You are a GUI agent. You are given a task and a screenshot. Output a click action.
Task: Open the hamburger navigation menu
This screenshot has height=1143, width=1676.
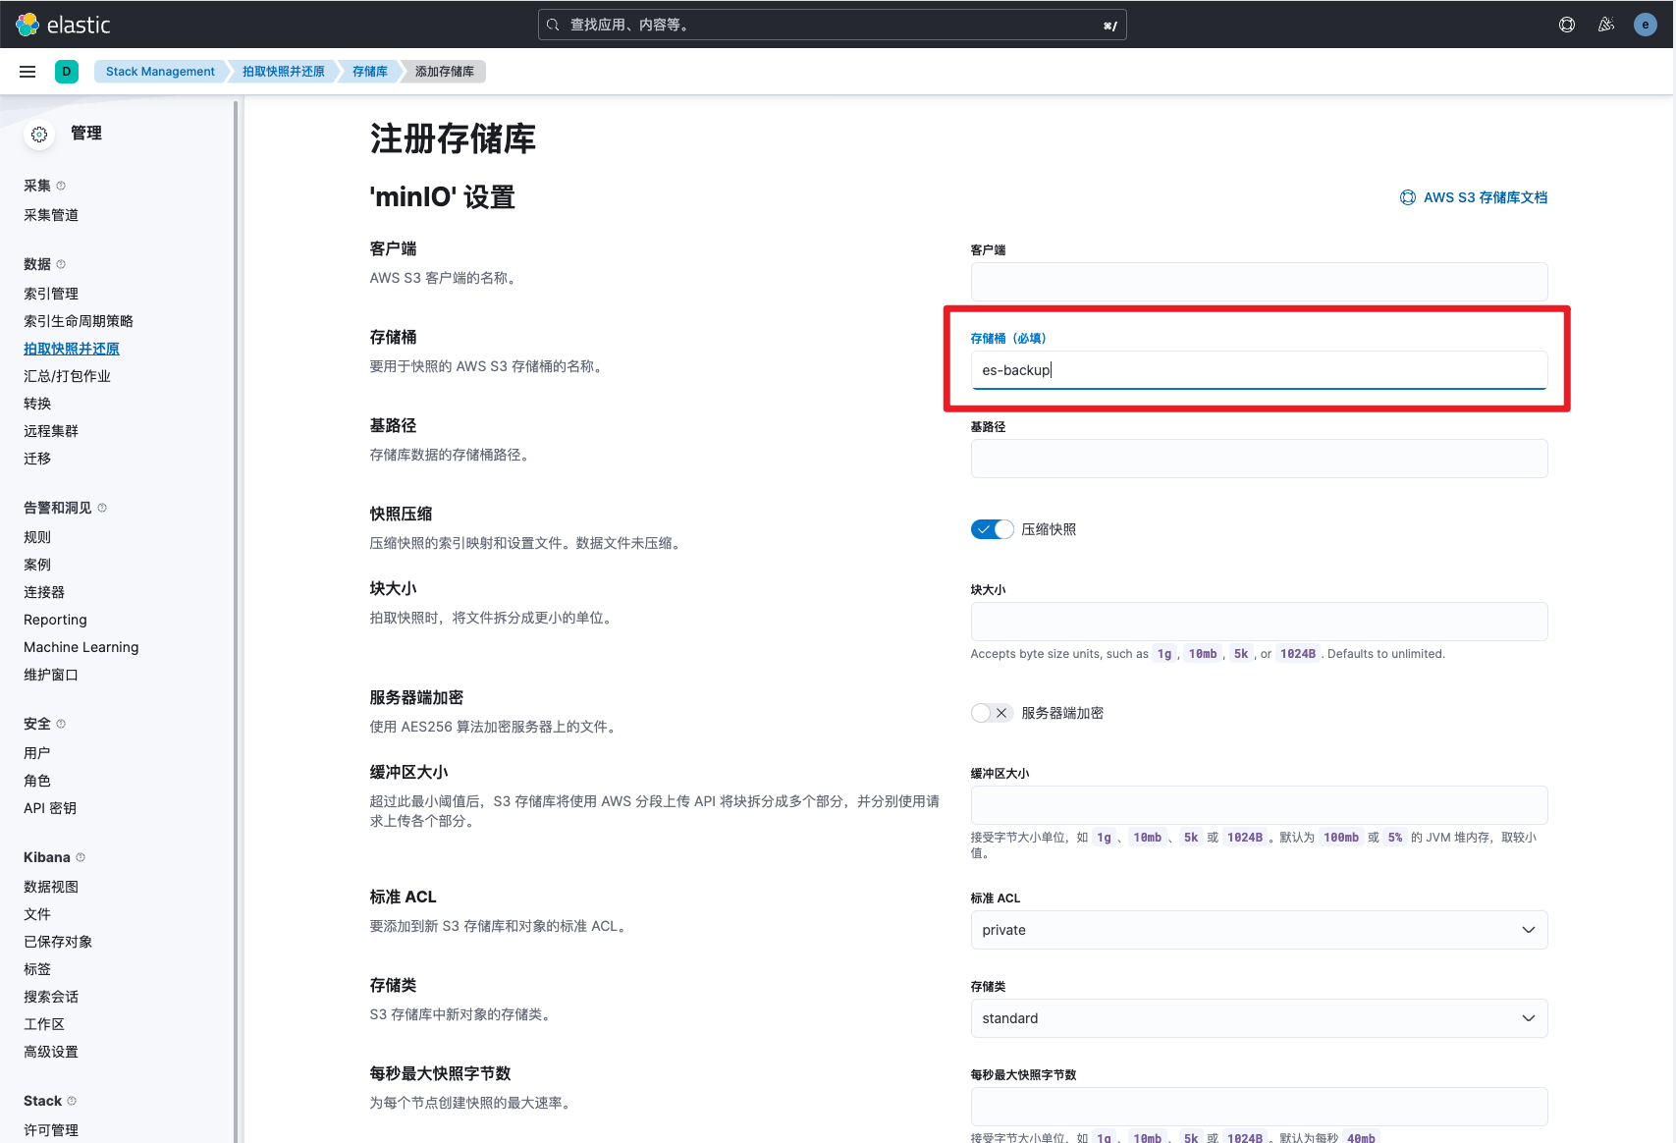(27, 72)
